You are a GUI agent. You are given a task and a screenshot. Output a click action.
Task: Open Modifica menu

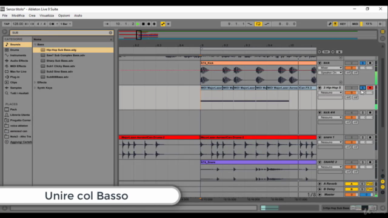[18, 16]
